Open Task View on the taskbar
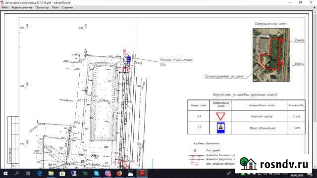317x178 pixels. [28, 174]
